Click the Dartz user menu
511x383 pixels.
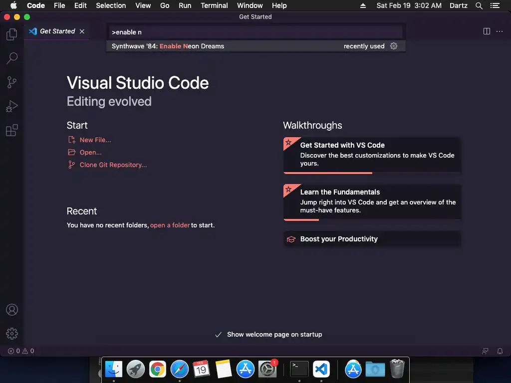(458, 5)
